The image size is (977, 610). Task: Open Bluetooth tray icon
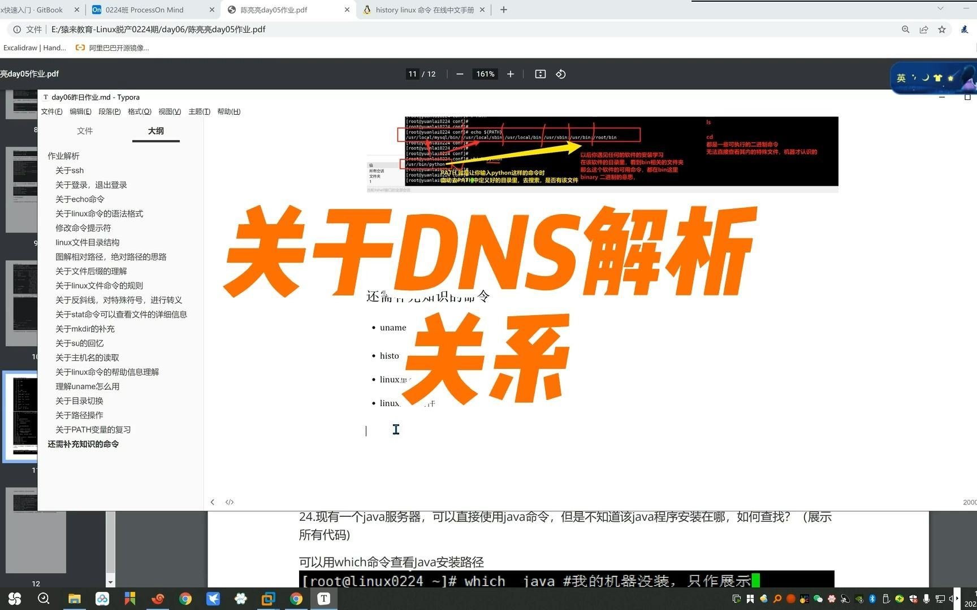tap(872, 599)
